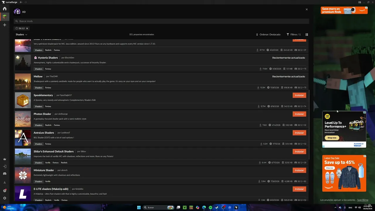
Task: Install Sildur's Enhanced Default Shaders
Action: tap(299, 152)
